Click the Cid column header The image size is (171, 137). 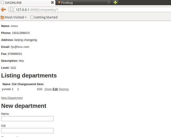(14, 84)
